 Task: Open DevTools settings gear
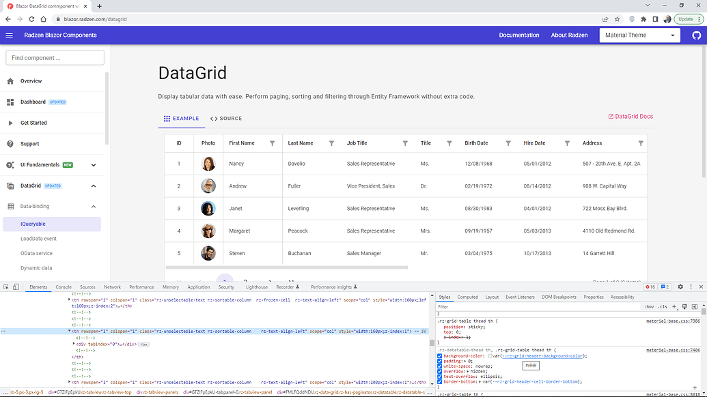pos(681,287)
